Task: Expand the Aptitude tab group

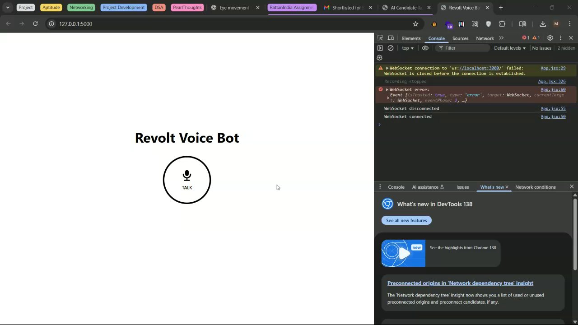Action: tap(51, 8)
